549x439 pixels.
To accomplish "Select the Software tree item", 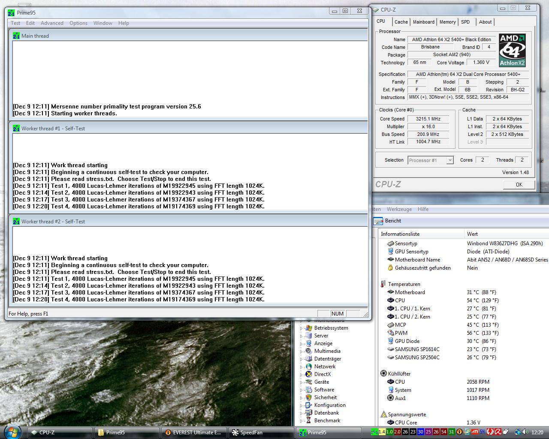I will point(324,390).
